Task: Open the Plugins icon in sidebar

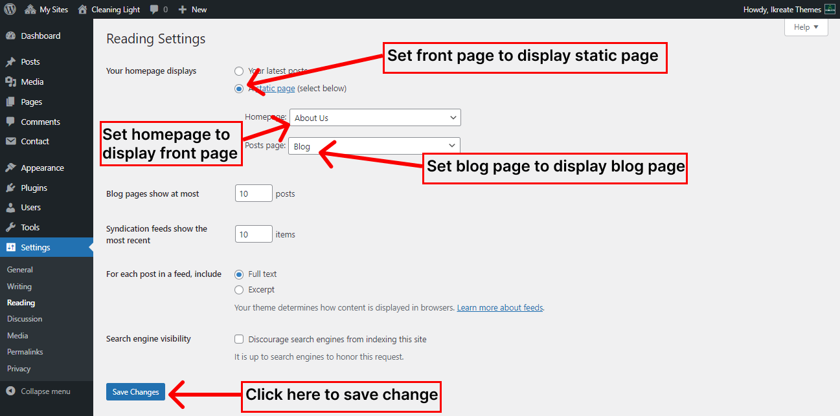Action: (x=10, y=188)
